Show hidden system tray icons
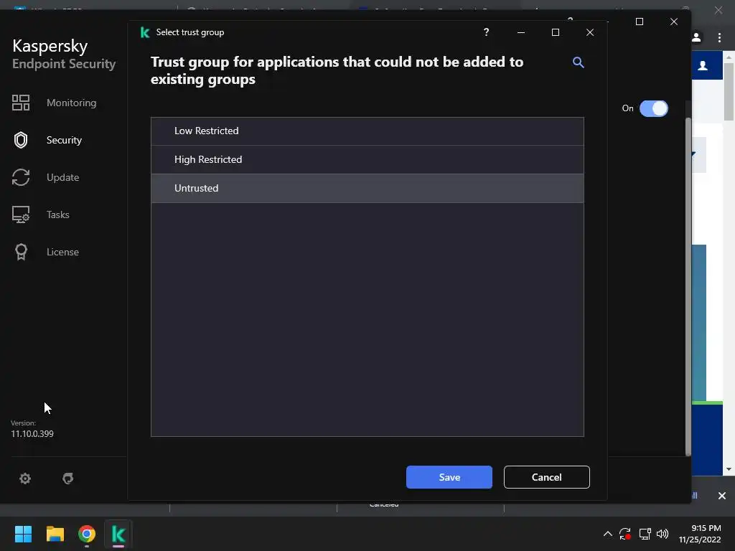Viewport: 735px width, 551px height. click(x=607, y=534)
